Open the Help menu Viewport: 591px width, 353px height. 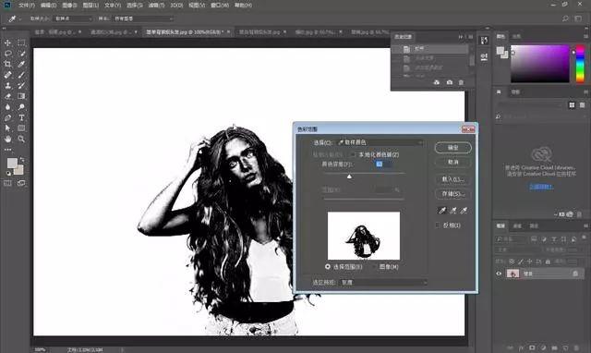243,6
